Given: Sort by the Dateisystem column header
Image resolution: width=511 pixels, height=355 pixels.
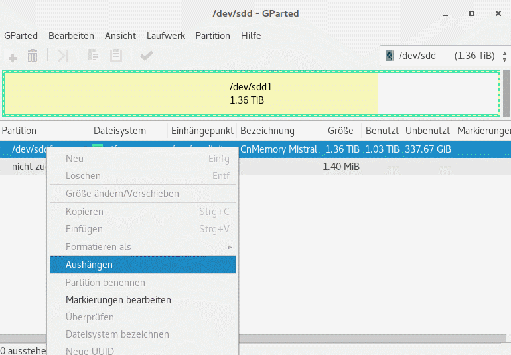Looking at the screenshot, I should point(129,131).
